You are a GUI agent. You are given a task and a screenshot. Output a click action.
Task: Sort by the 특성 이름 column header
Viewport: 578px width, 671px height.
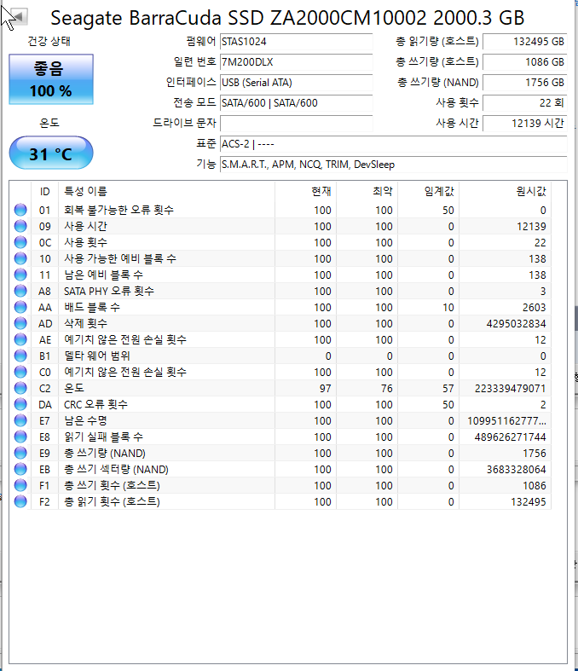(166, 191)
